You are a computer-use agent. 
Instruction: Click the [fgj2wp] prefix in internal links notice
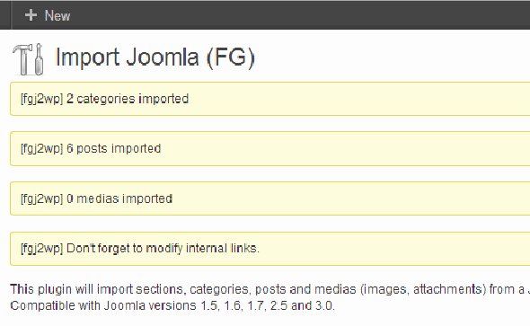tap(42, 249)
